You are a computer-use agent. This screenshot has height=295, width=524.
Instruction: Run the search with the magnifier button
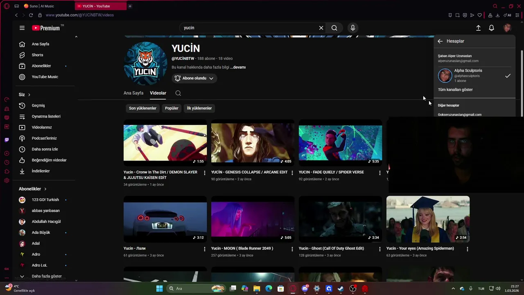pyautogui.click(x=334, y=28)
